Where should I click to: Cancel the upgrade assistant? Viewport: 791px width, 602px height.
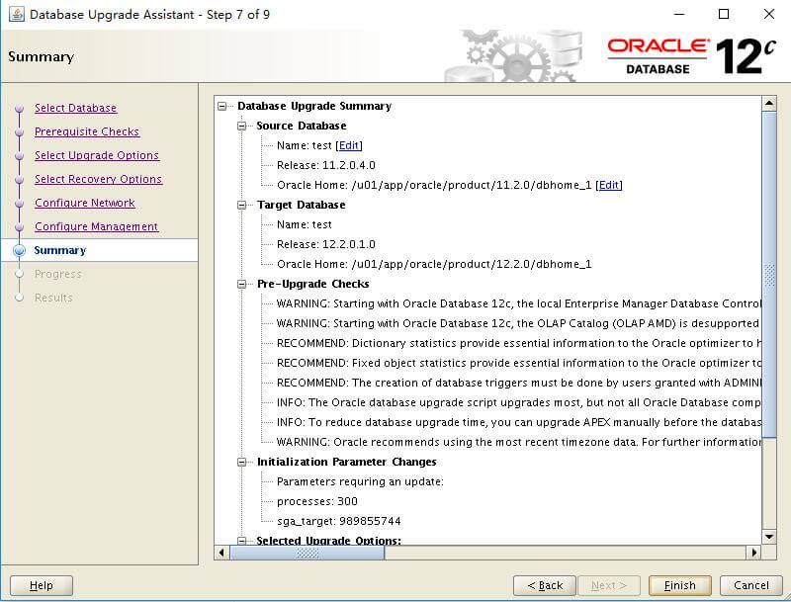pyautogui.click(x=751, y=585)
